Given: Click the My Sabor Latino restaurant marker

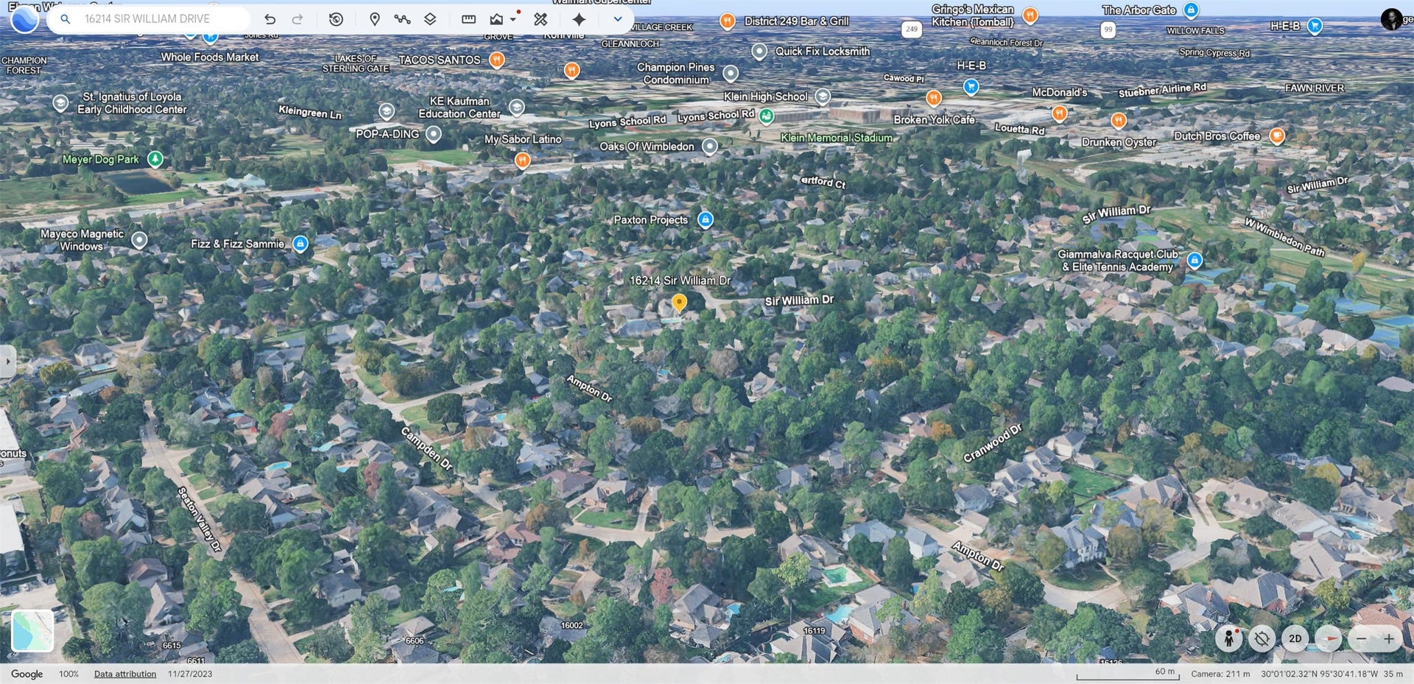Looking at the screenshot, I should (x=522, y=160).
